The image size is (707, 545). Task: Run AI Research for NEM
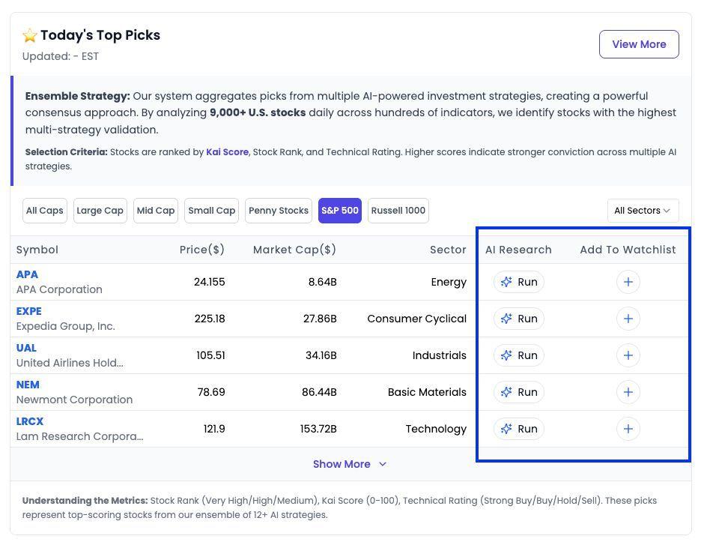coord(518,392)
